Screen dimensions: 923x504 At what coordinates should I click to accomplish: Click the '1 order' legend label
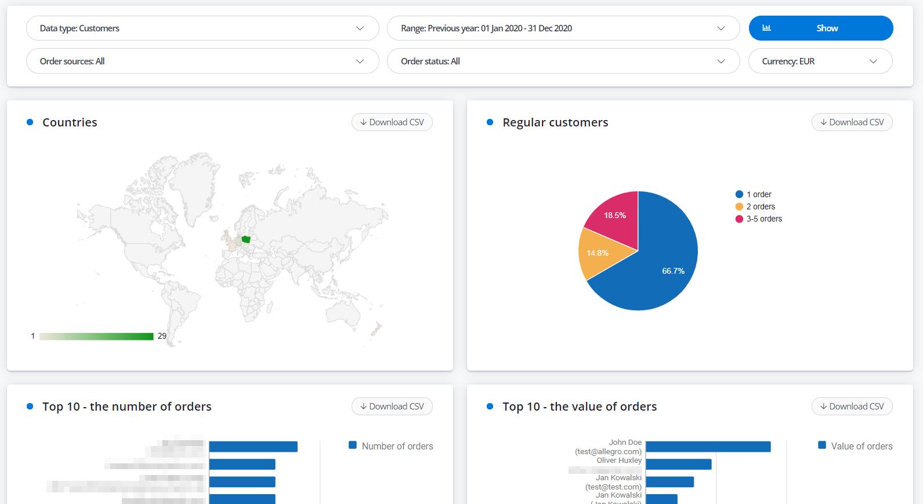(759, 194)
